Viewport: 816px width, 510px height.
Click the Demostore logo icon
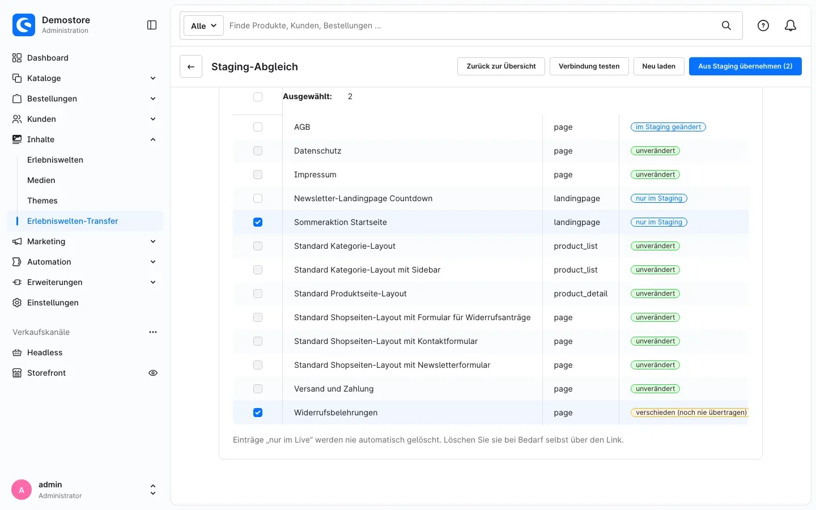click(x=24, y=25)
